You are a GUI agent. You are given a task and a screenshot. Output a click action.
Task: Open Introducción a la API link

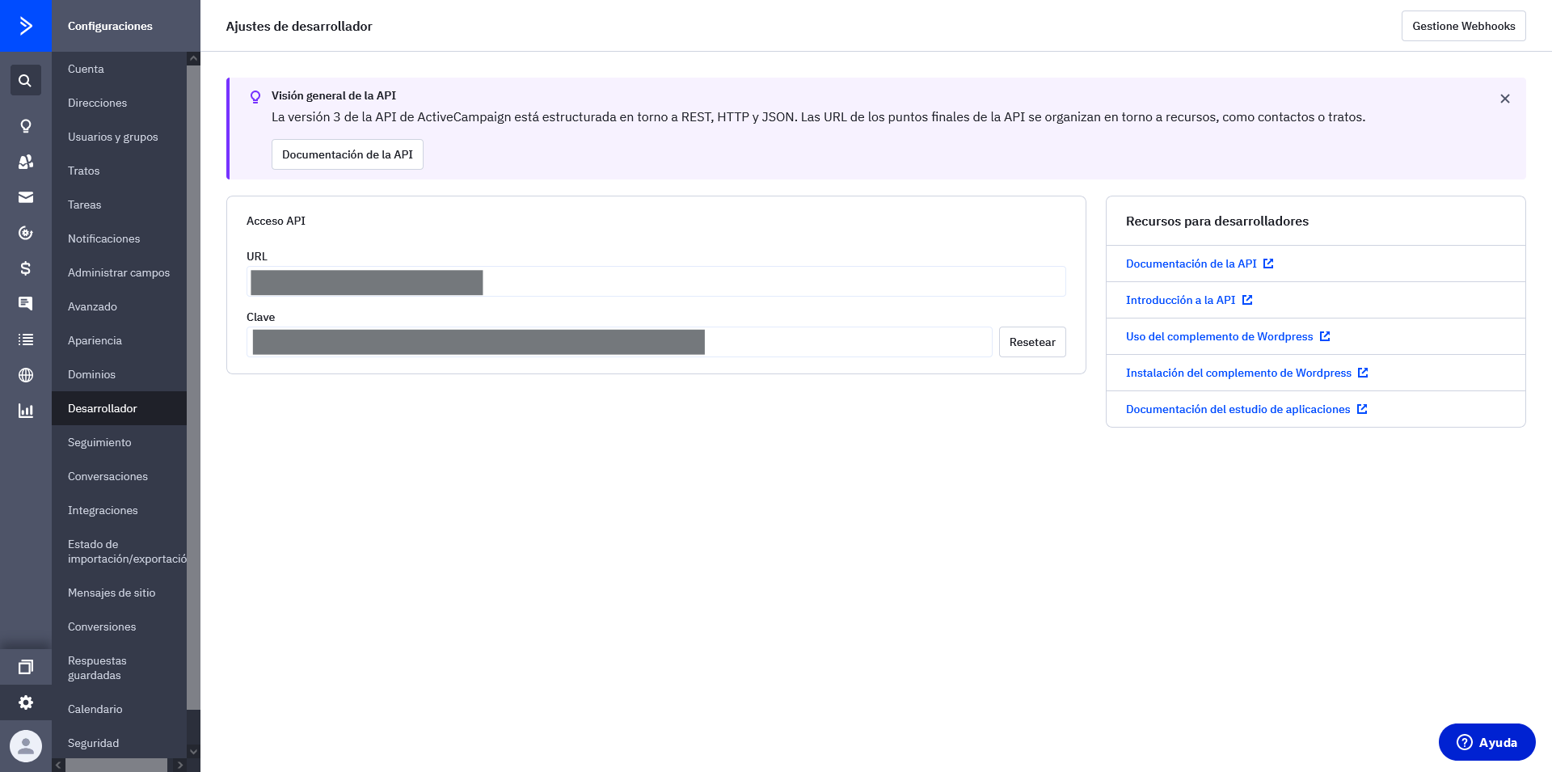point(1181,300)
